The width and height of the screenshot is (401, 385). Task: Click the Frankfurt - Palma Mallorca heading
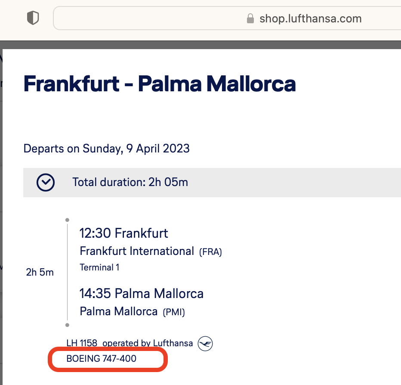pos(160,84)
